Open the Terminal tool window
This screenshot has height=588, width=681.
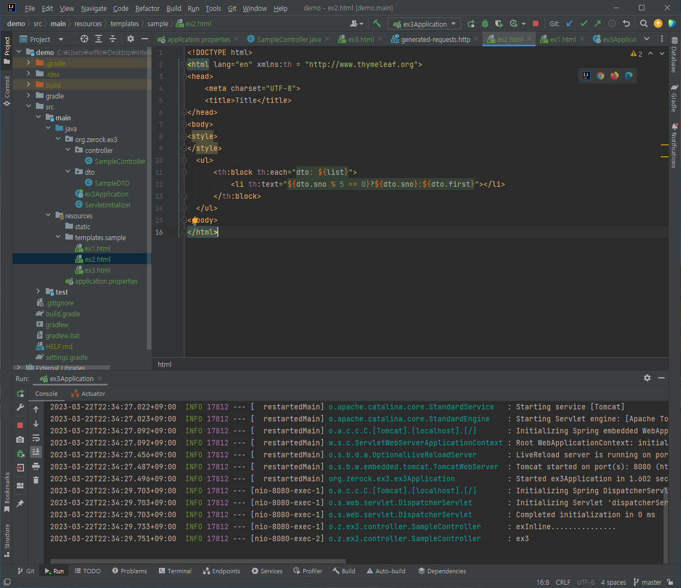(x=175, y=571)
